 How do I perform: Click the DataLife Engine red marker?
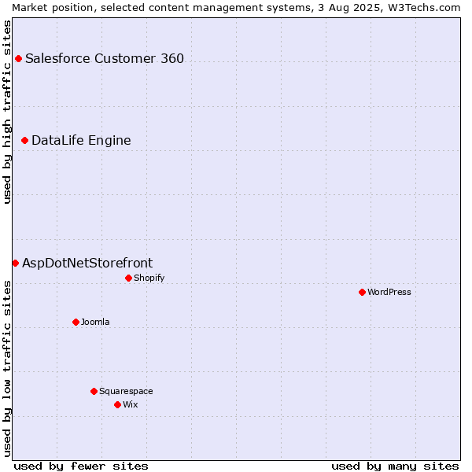[x=24, y=141]
